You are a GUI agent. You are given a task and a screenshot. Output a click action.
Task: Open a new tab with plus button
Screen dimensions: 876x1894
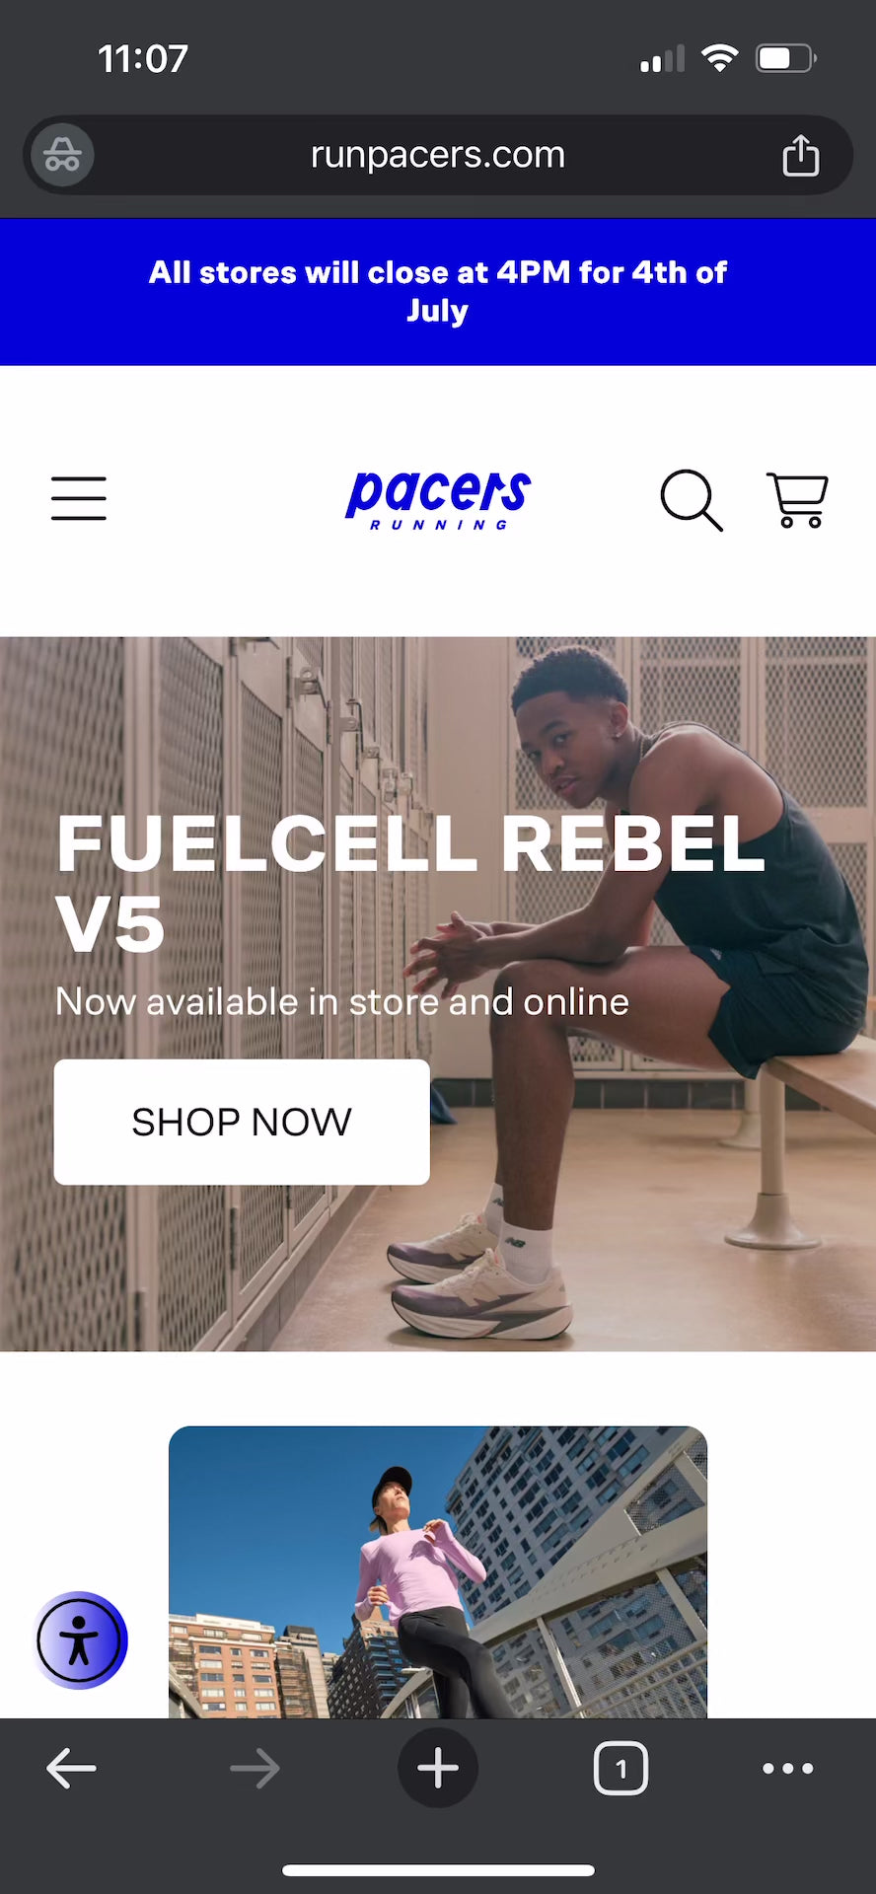click(438, 1768)
